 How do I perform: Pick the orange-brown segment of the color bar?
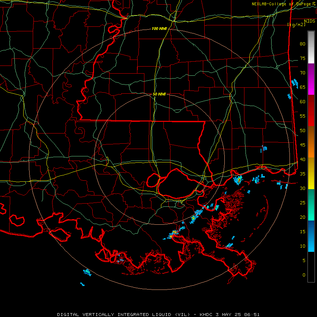coord(311,142)
